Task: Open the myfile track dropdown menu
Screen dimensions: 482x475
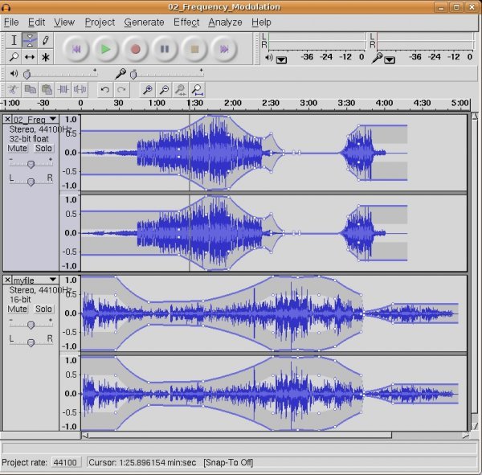Action: pyautogui.click(x=53, y=280)
